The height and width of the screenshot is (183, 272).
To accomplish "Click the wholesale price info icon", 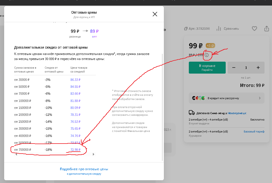I will 207,55.
